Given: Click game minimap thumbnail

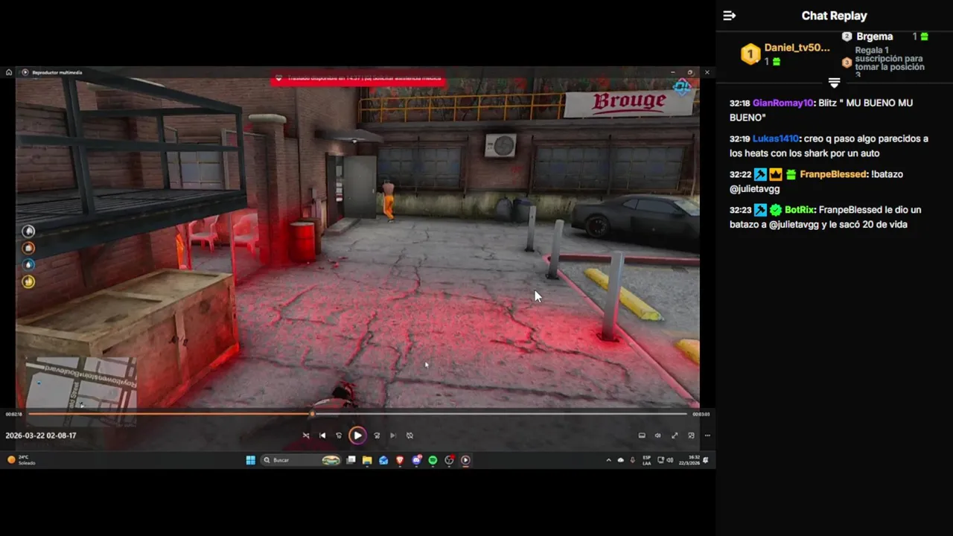Looking at the screenshot, I should click(x=81, y=391).
